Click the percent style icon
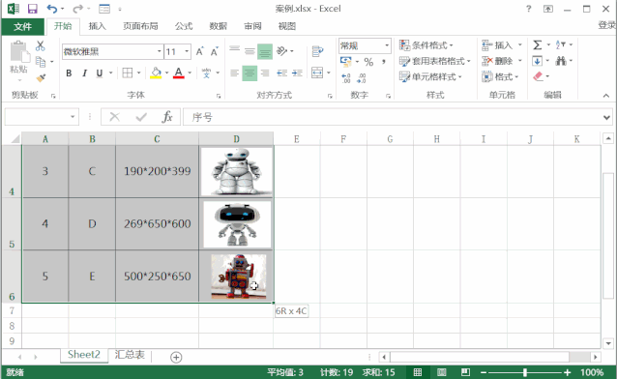Viewport: 617px width, 379px height. (368, 62)
